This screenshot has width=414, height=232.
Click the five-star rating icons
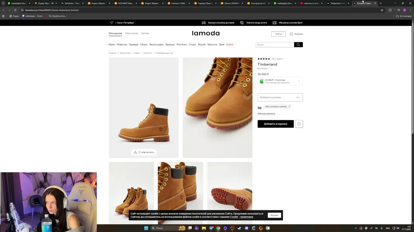[264, 59]
